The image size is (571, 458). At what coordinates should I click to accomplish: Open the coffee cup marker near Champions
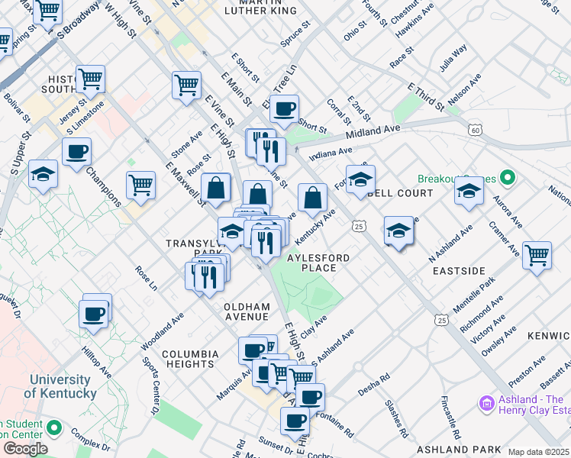click(x=76, y=152)
